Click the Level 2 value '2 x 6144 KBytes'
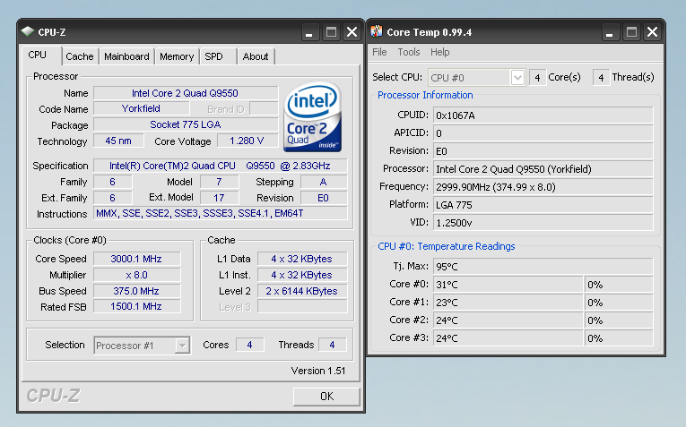The height and width of the screenshot is (427, 686). (302, 291)
